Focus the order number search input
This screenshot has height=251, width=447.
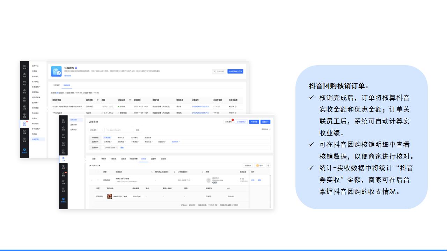[x=119, y=130]
